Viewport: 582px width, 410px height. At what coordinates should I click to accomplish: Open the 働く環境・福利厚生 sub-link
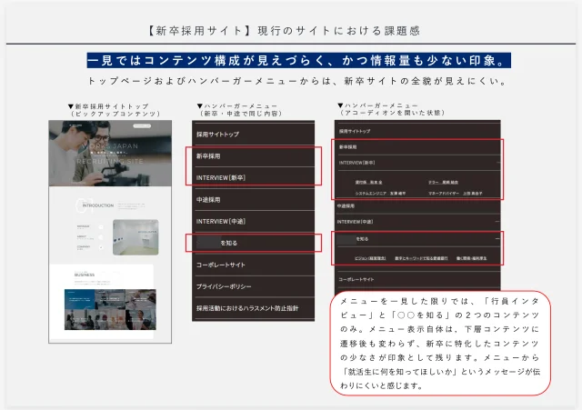[x=471, y=258]
